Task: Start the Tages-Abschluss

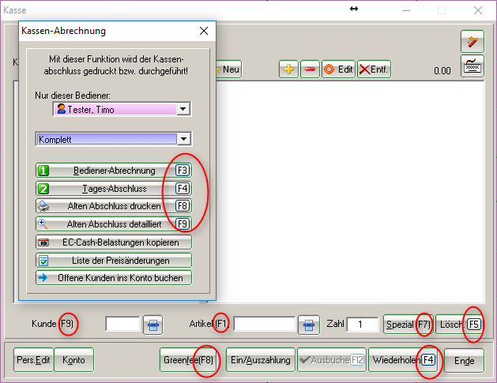Action: point(114,189)
